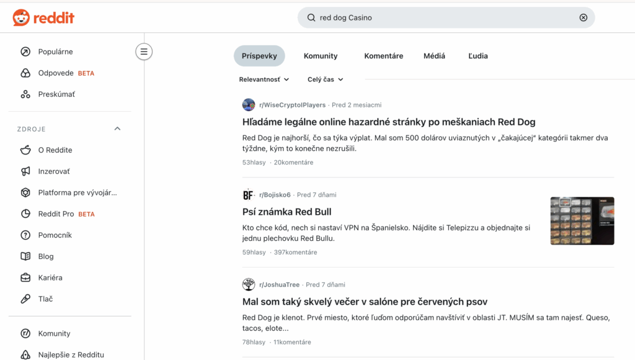
Task: Open the r/WiseCryptoIPlayers community link
Action: click(x=292, y=105)
